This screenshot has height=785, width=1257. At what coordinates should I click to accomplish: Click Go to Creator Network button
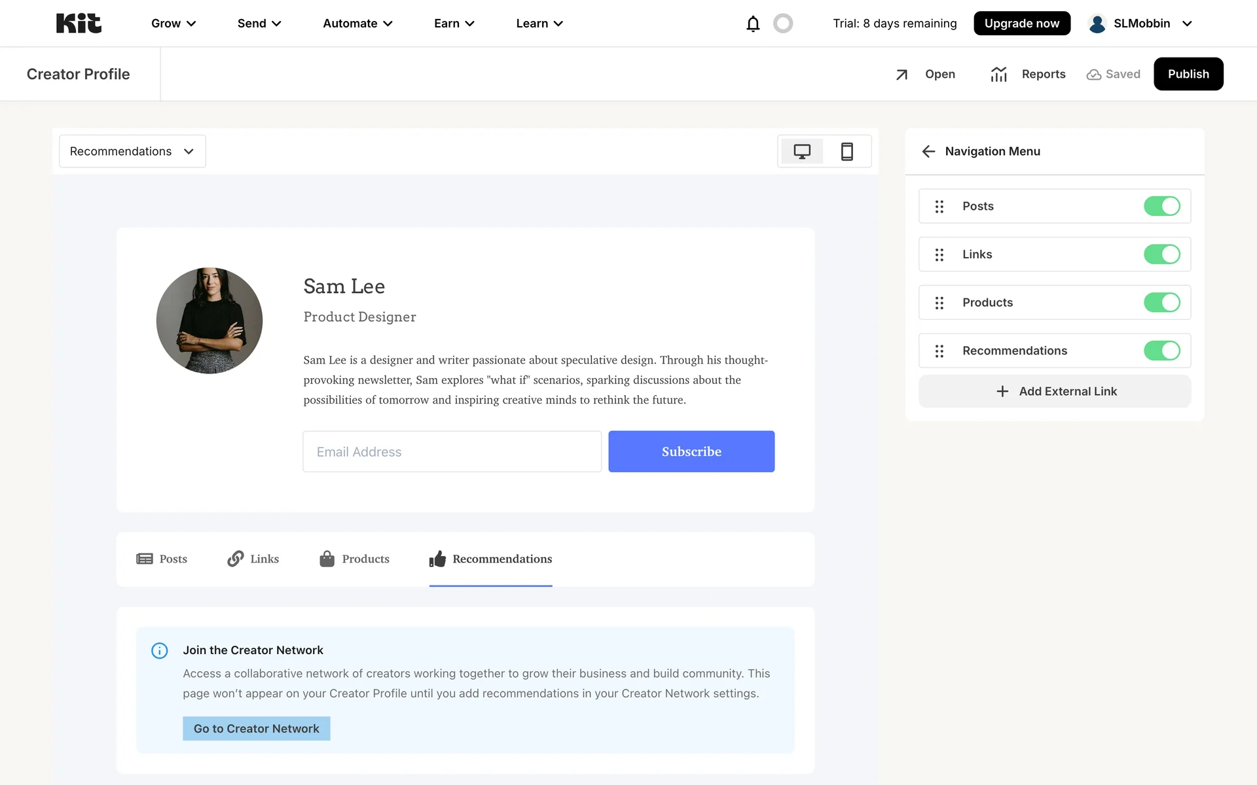[x=257, y=729]
